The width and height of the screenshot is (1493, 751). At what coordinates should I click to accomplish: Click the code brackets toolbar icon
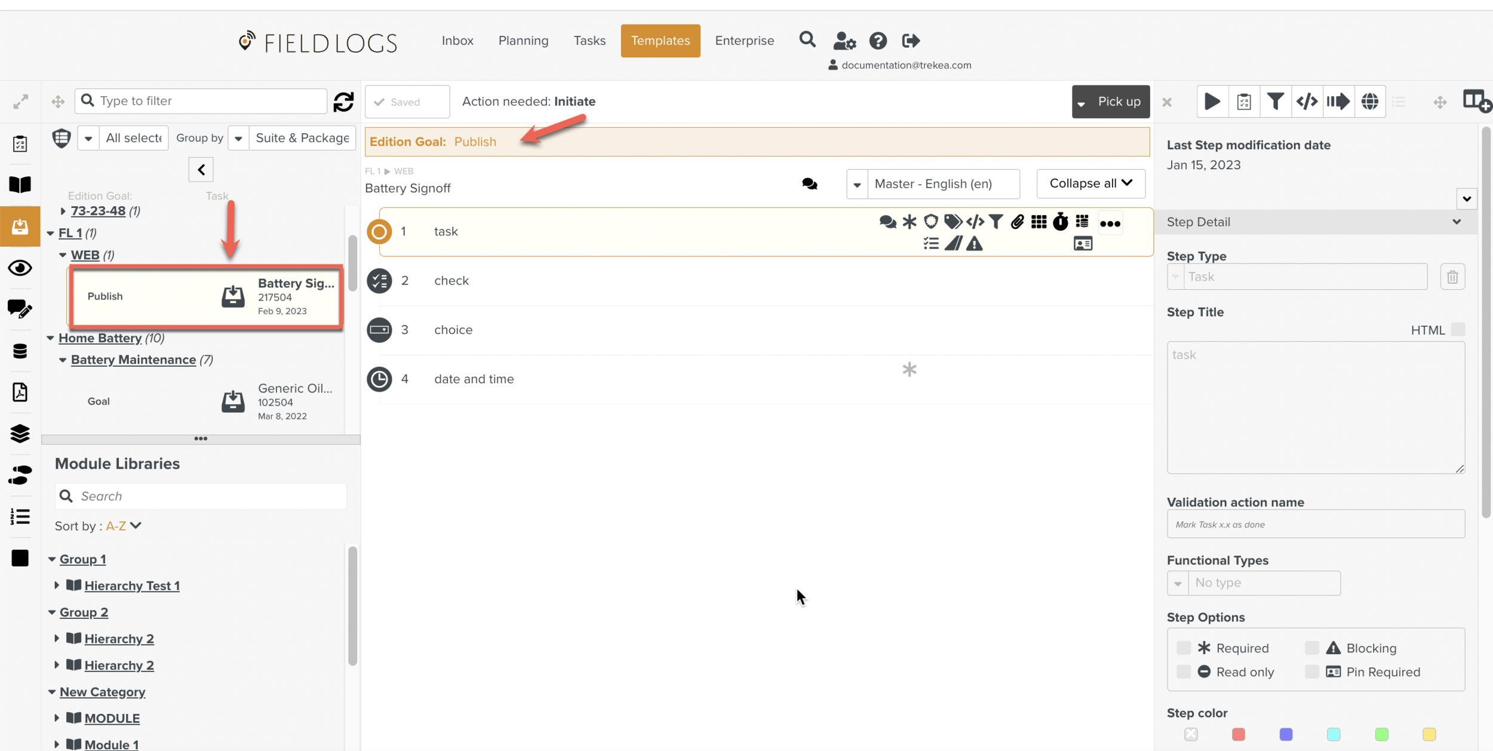click(x=1306, y=102)
